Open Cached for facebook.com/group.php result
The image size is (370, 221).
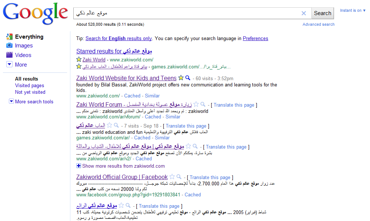(193, 195)
